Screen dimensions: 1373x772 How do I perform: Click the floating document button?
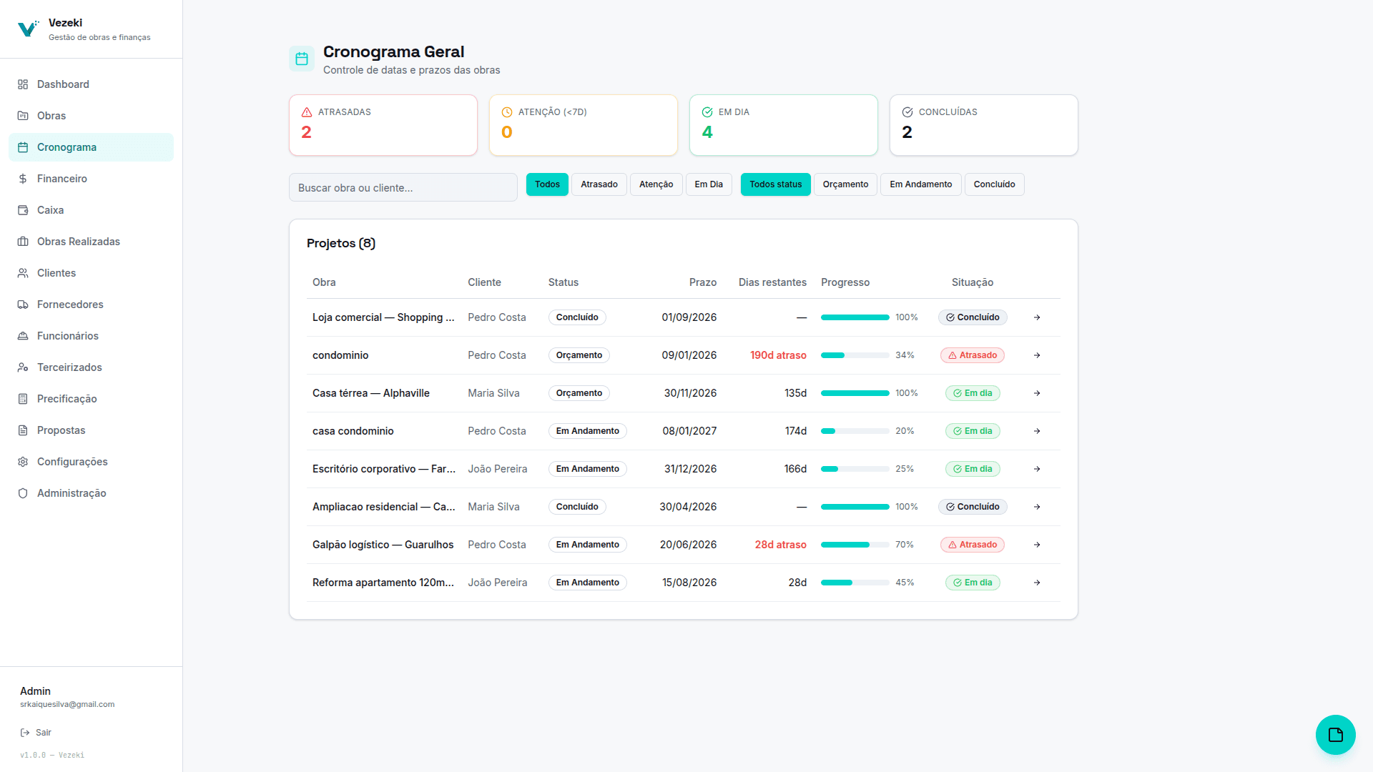[1335, 734]
